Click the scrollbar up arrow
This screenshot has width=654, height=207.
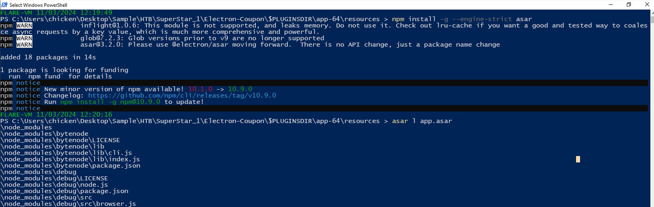[x=652, y=13]
